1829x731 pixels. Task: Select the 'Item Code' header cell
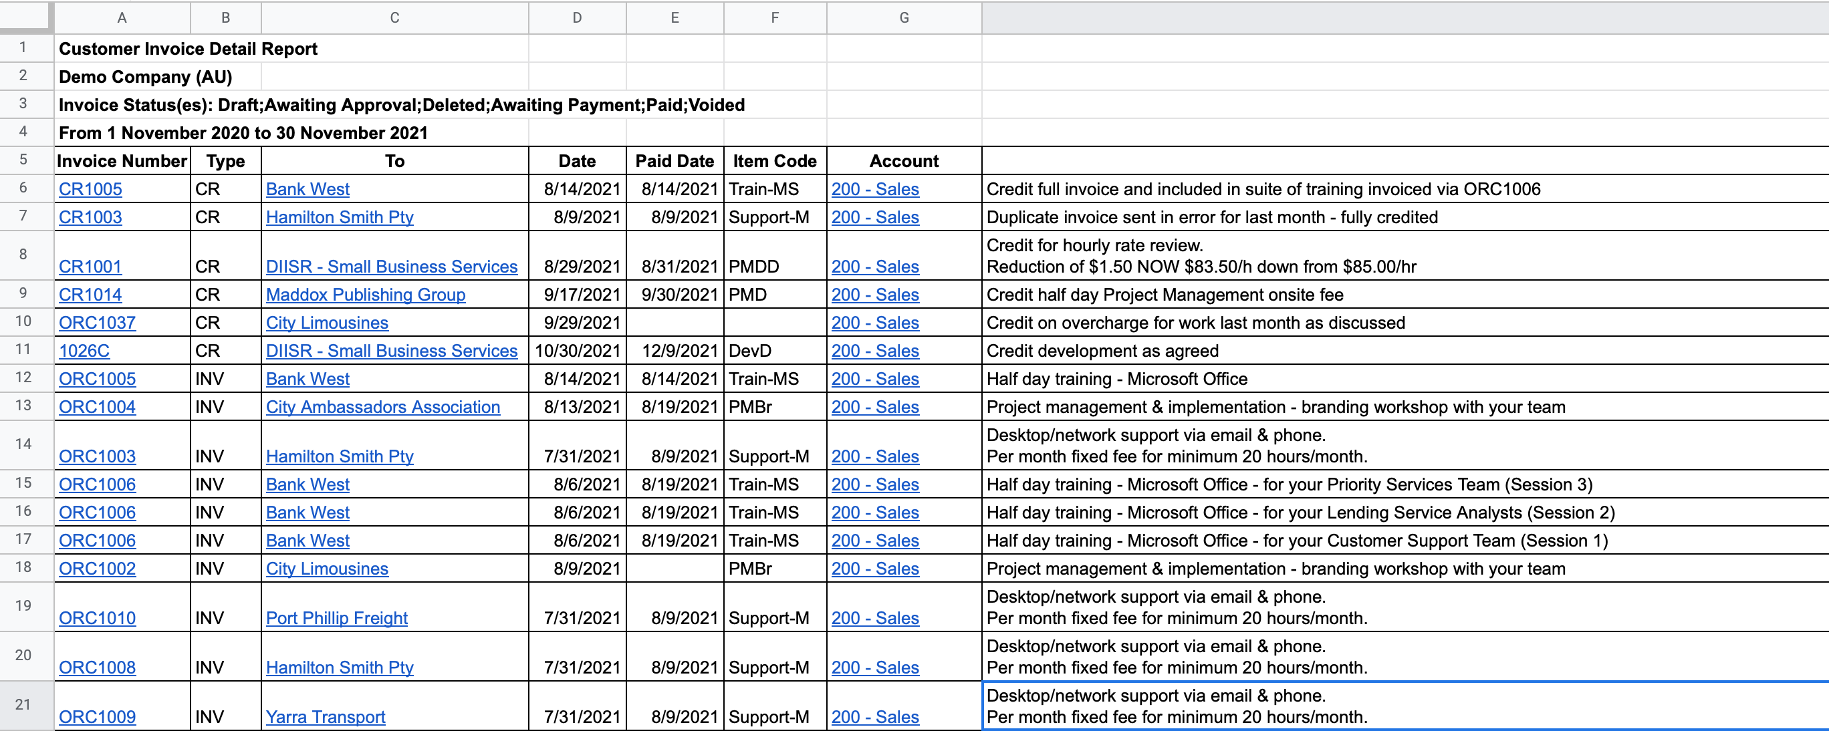pos(775,161)
